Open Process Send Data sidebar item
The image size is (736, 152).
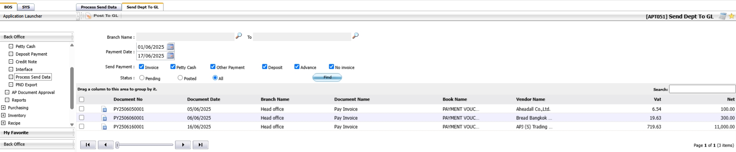(x=33, y=77)
